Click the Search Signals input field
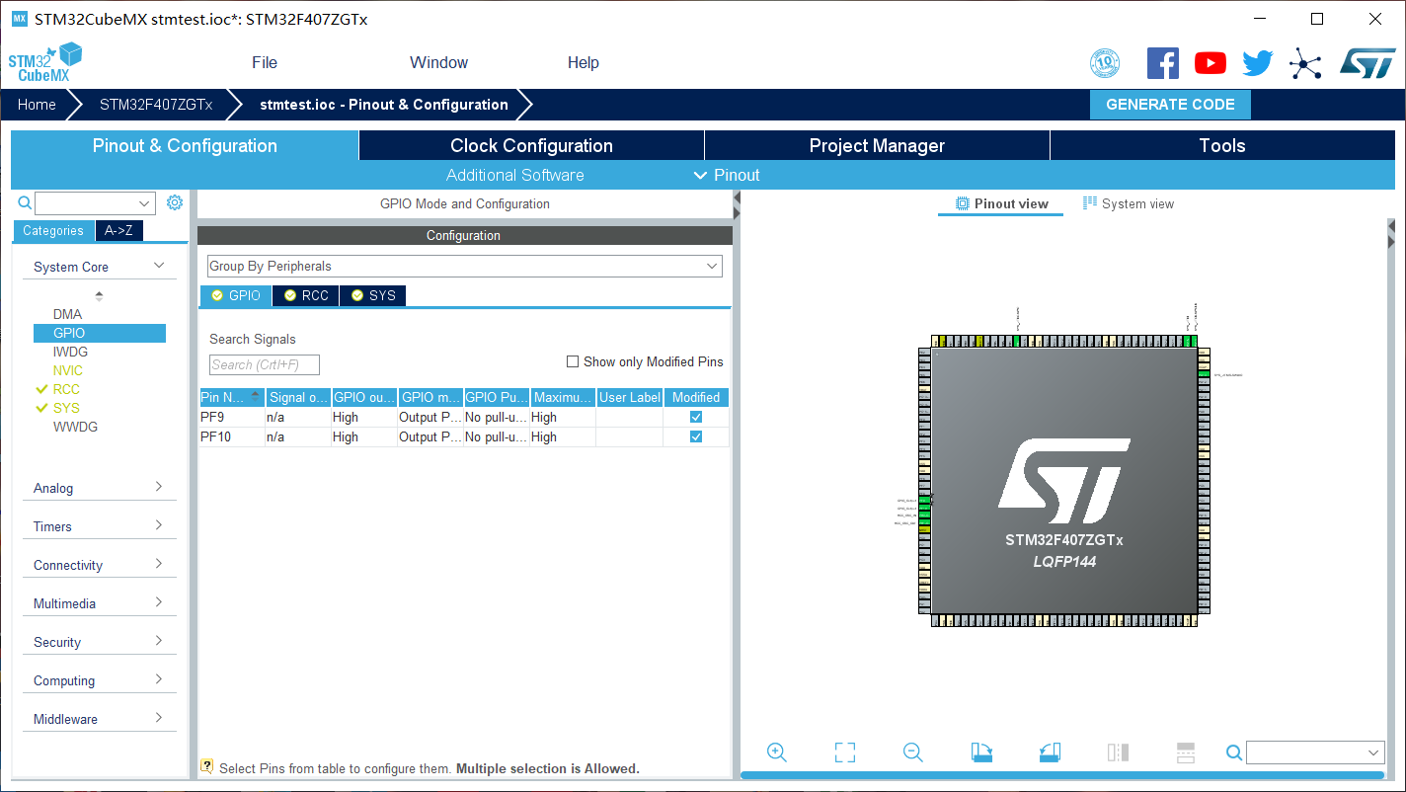This screenshot has height=792, width=1406. point(265,364)
